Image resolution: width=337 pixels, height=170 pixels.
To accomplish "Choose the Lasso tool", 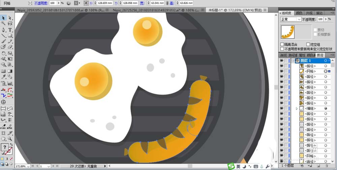I will tap(10, 24).
